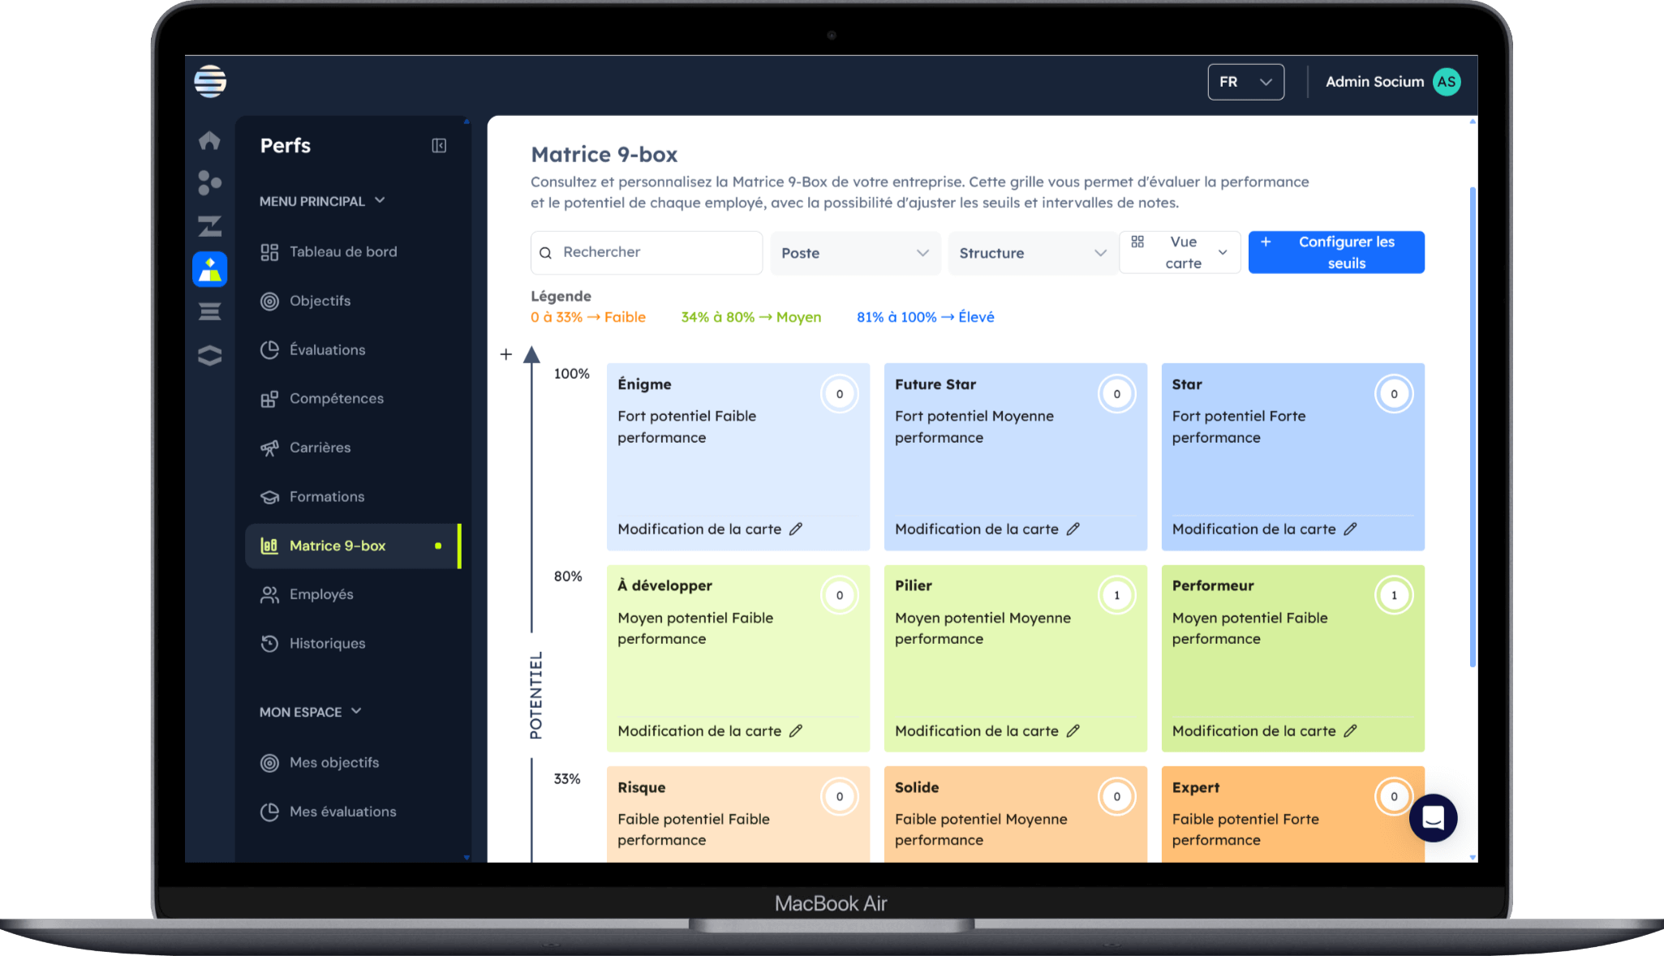
Task: Open the FR language dropdown
Action: pyautogui.click(x=1245, y=82)
